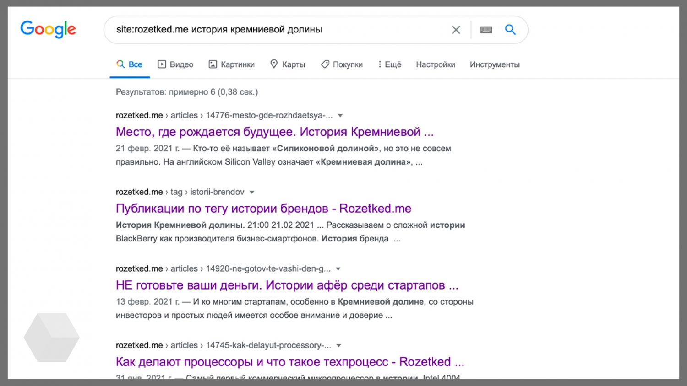687x386 pixels.
Task: Click the Картинки image icon
Action: [x=213, y=64]
